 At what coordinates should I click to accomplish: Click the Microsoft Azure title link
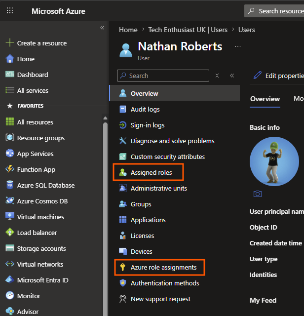[58, 11]
